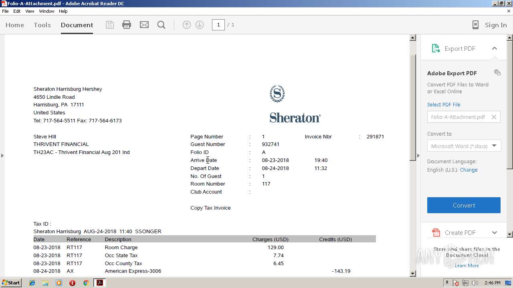Go to next page arrow icon
The width and height of the screenshot is (513, 288).
(x=200, y=25)
